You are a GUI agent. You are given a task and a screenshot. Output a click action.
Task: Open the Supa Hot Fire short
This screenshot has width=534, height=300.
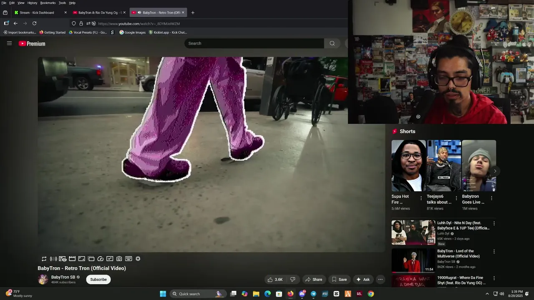tap(408, 166)
